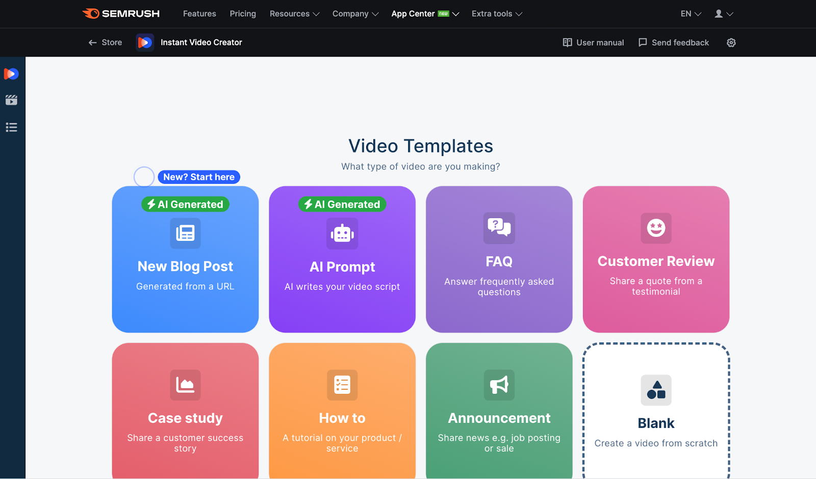The image size is (816, 479).
Task: Click 'Share a customer success story' text
Action: pyautogui.click(x=185, y=443)
